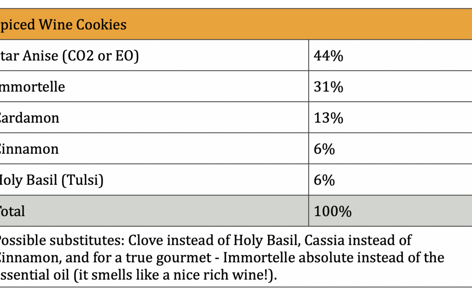The image size is (472, 295).
Task: Click the 6% value in Holy Basil row
Action: (324, 180)
